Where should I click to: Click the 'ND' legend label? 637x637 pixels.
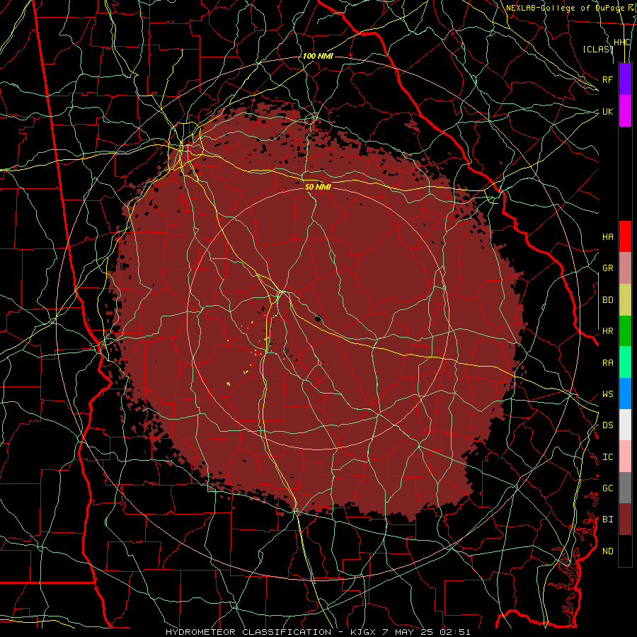[x=607, y=551]
